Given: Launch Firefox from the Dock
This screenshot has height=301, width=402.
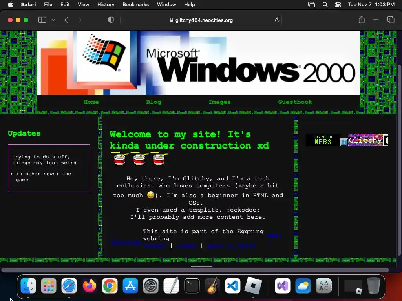Looking at the screenshot, I should (90, 286).
